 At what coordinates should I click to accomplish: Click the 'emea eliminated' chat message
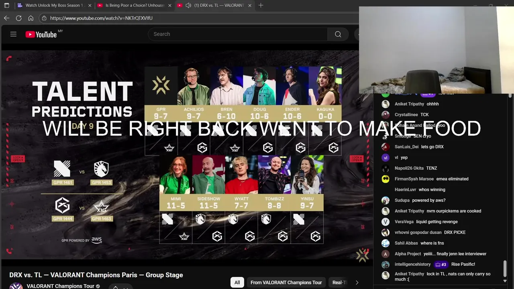pyautogui.click(x=452, y=179)
